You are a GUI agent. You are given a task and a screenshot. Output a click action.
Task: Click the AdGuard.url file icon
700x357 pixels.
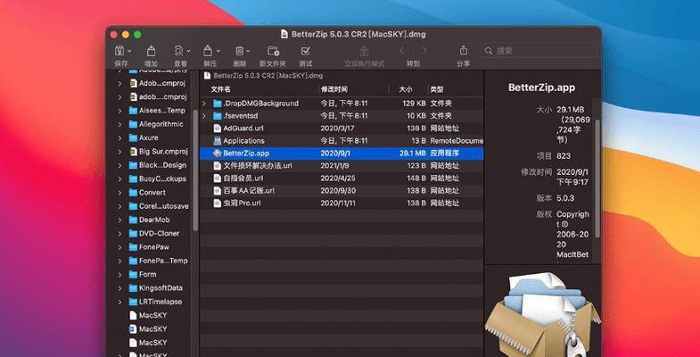pos(218,129)
